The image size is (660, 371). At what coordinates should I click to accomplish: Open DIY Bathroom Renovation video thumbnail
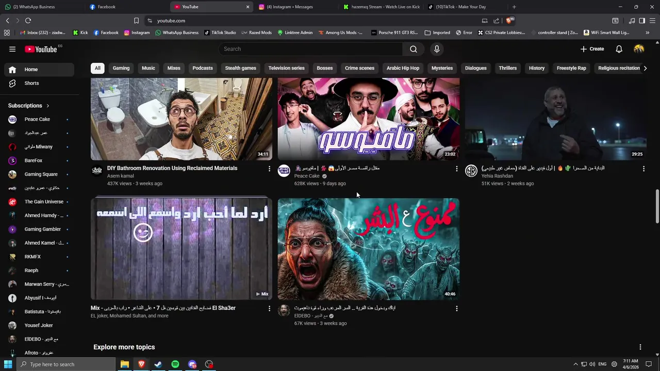pos(181,119)
